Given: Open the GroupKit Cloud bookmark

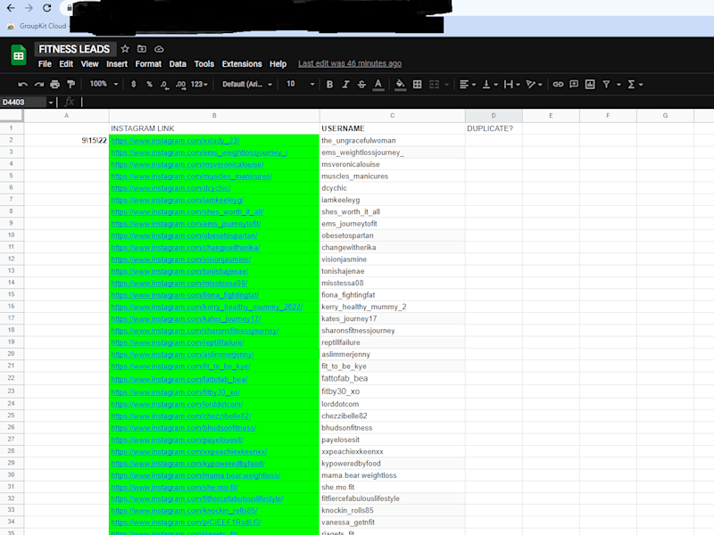Looking at the screenshot, I should click(37, 27).
